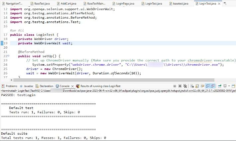
Task: Click the Declaration tab icon
Action: tap(37, 86)
